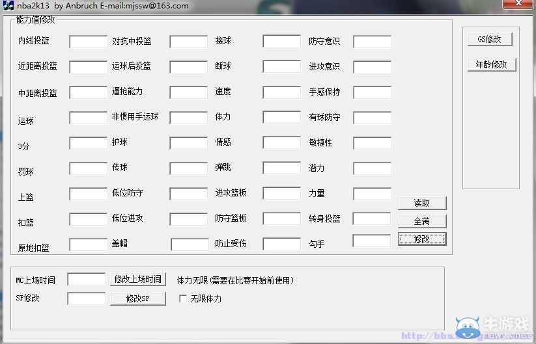The height and width of the screenshot is (344, 536).
Task: Click the 罚球 input field
Action: [88, 168]
